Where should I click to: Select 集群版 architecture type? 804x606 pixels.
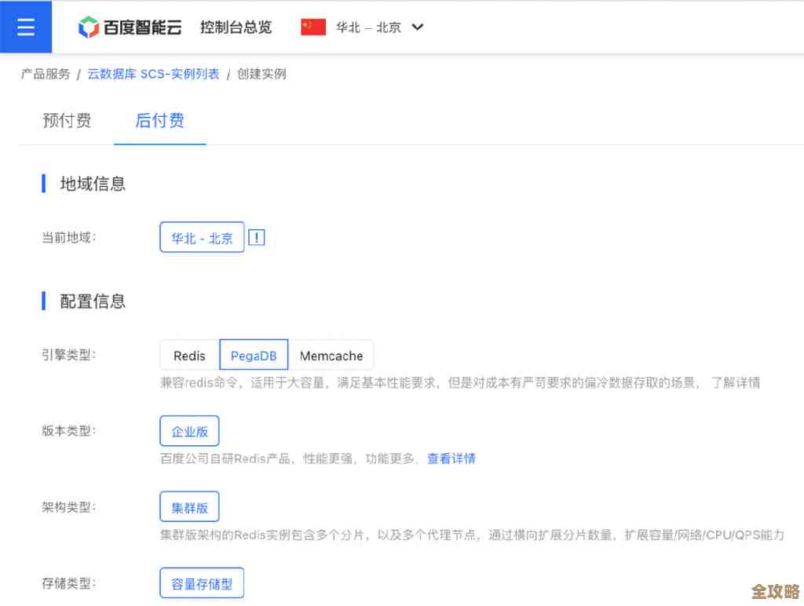(189, 506)
